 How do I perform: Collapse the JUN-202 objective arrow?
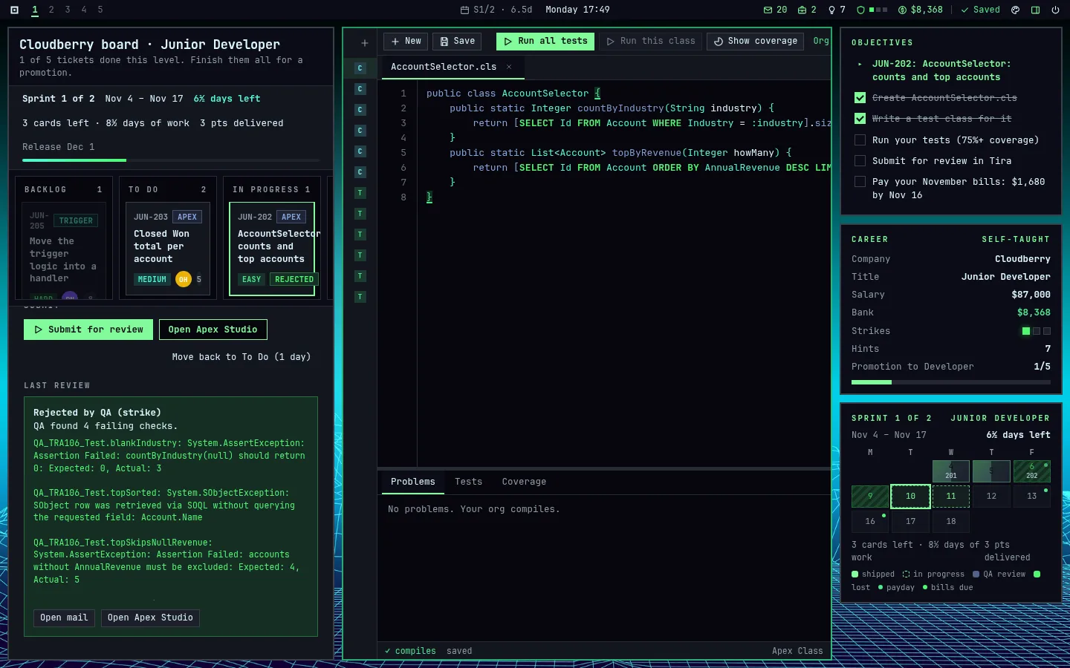(860, 64)
